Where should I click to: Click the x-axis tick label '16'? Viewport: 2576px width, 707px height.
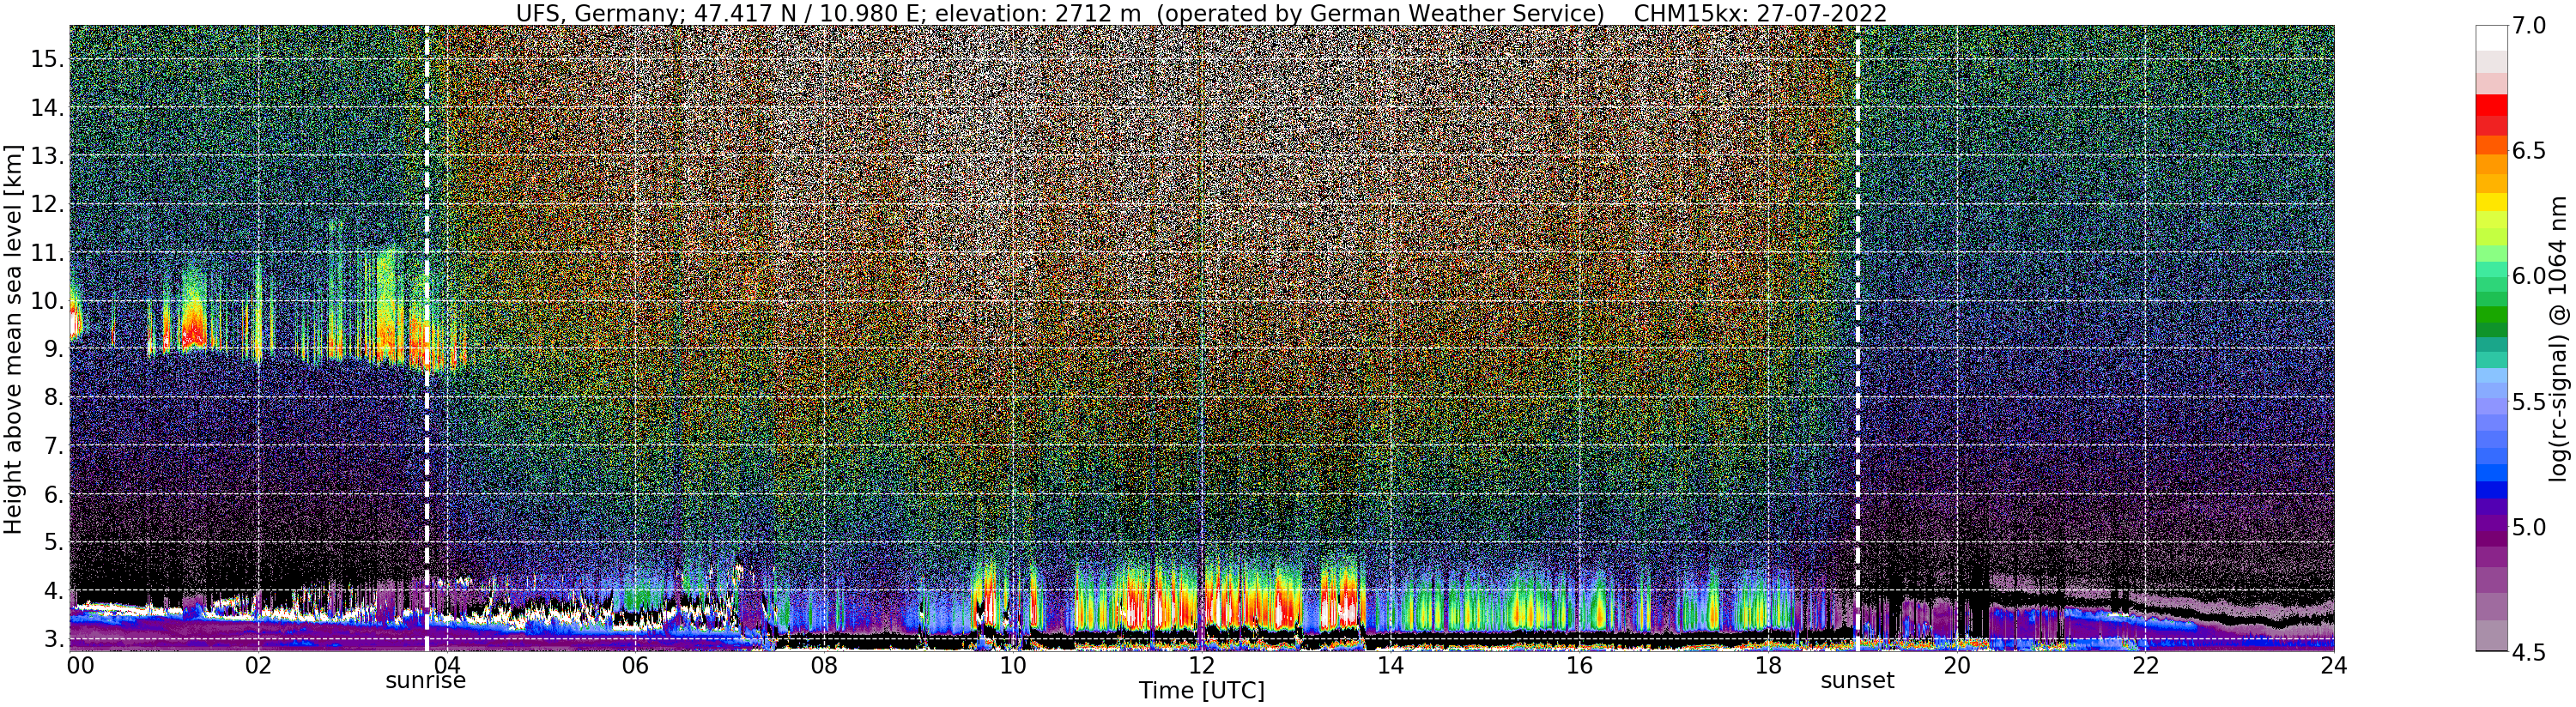click(x=1578, y=666)
